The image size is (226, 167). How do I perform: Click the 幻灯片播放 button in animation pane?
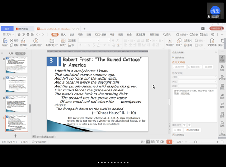[x=193, y=130]
